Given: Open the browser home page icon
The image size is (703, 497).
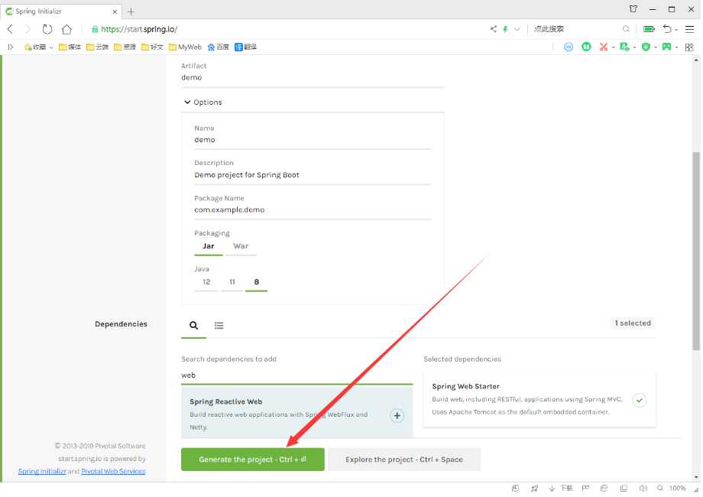Looking at the screenshot, I should point(66,30).
